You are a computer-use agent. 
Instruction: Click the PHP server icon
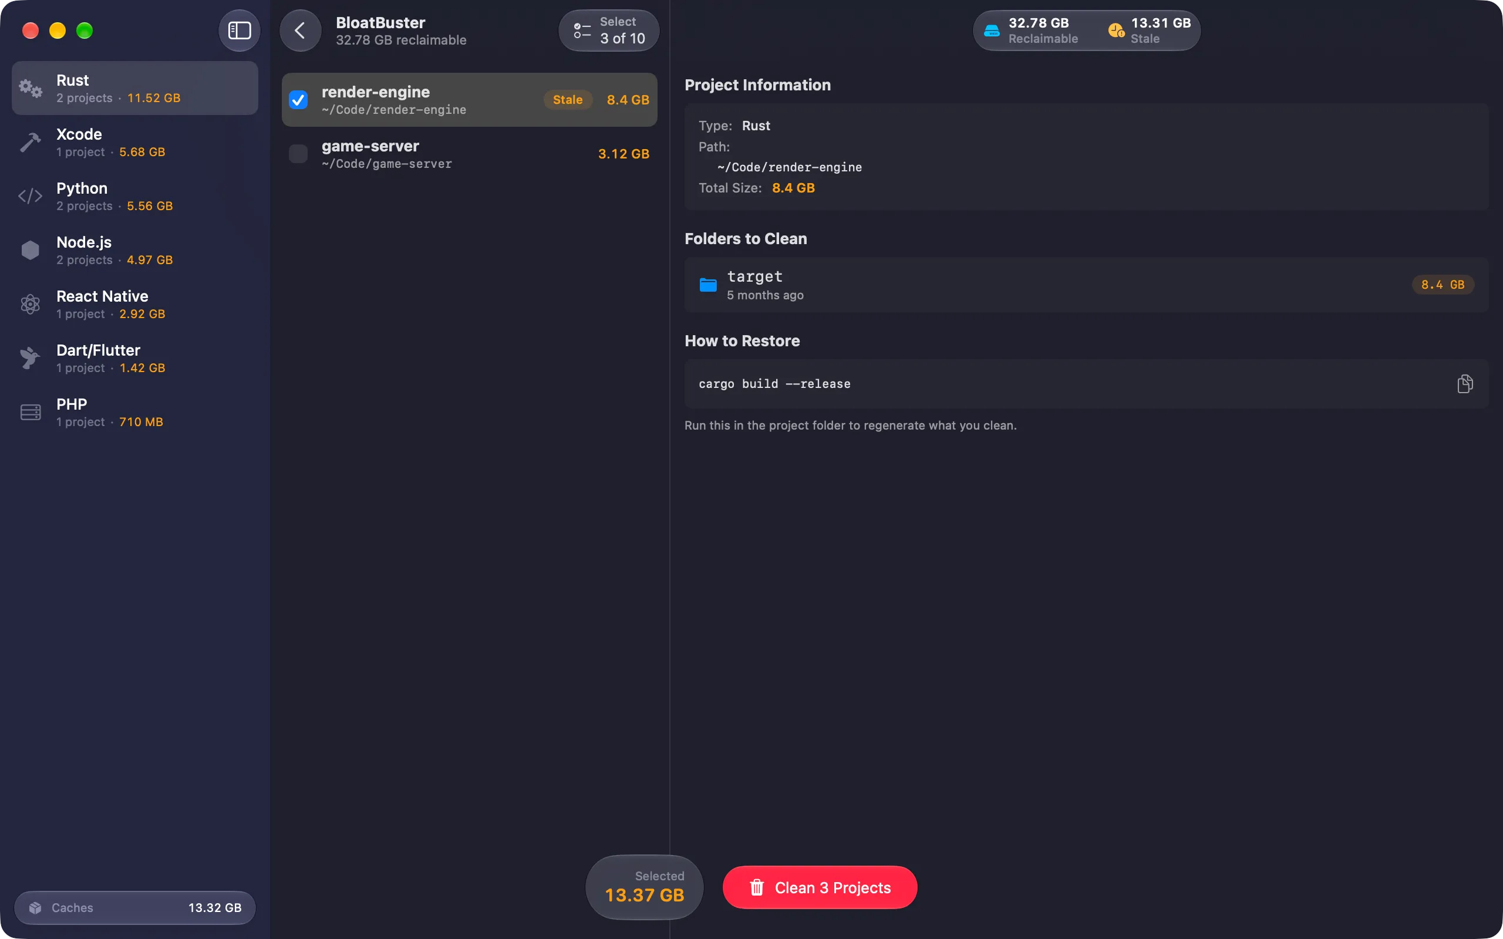tap(31, 413)
